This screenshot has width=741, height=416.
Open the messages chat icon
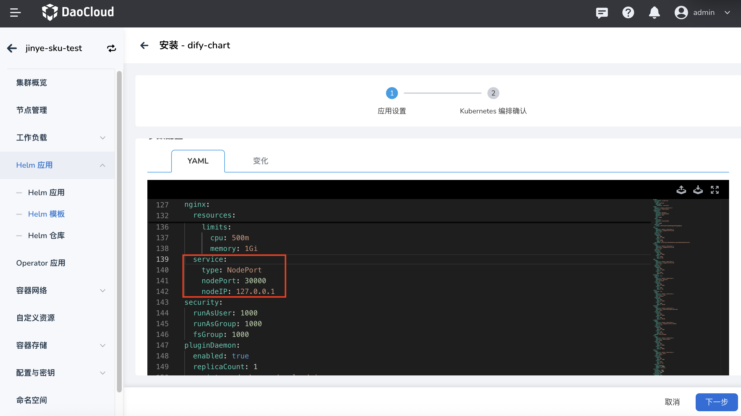pyautogui.click(x=602, y=13)
